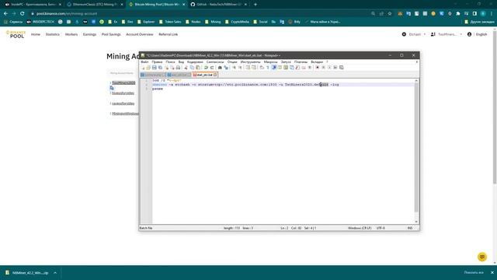Viewport: 497px width, 280px height.
Task: Open NBMiner zip file in downloads bar
Action: point(27,273)
